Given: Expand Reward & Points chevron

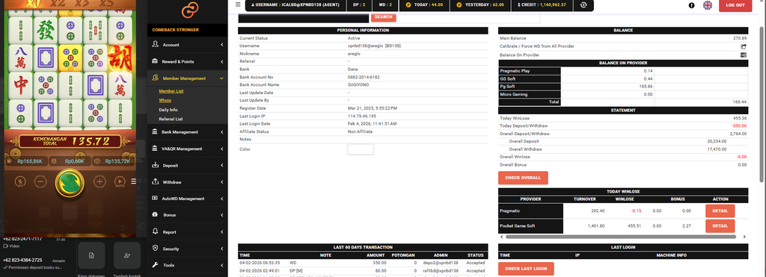Looking at the screenshot, I should [221, 61].
